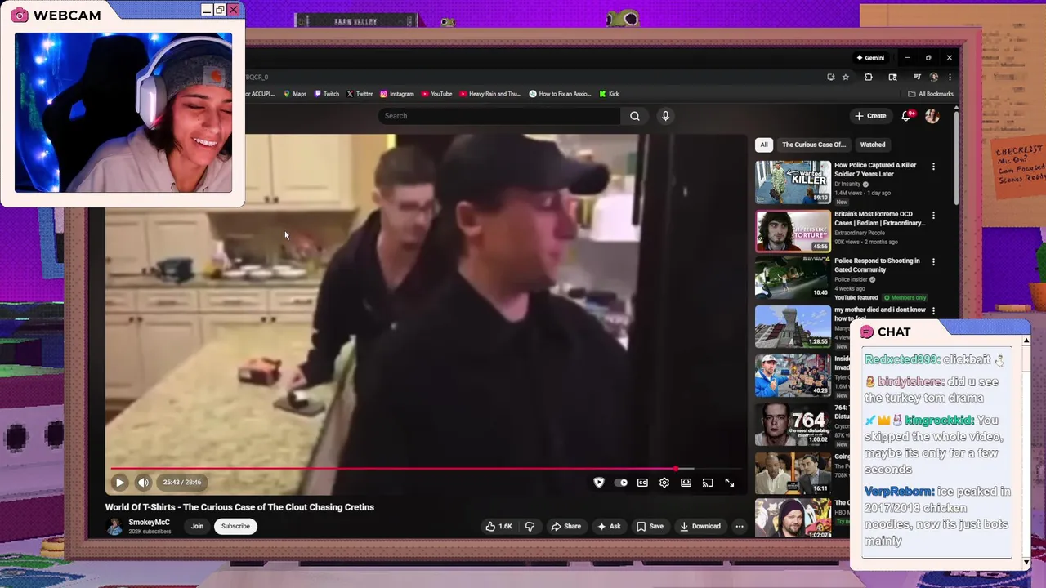
Task: Open options for the OCD Cases video
Action: pyautogui.click(x=933, y=216)
